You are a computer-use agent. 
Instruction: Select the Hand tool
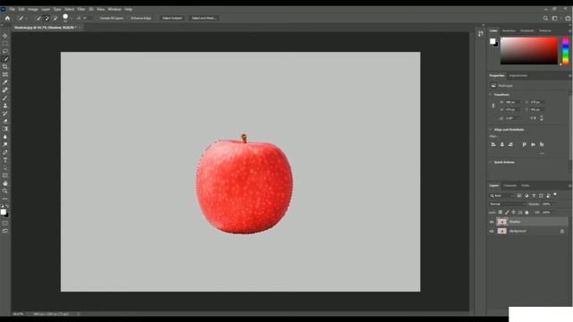pyautogui.click(x=5, y=183)
